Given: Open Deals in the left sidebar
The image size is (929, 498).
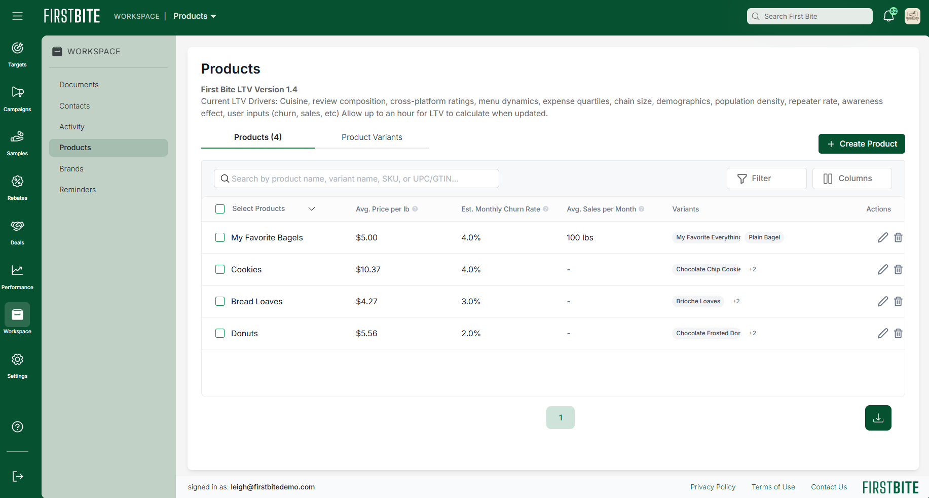Looking at the screenshot, I should (17, 232).
